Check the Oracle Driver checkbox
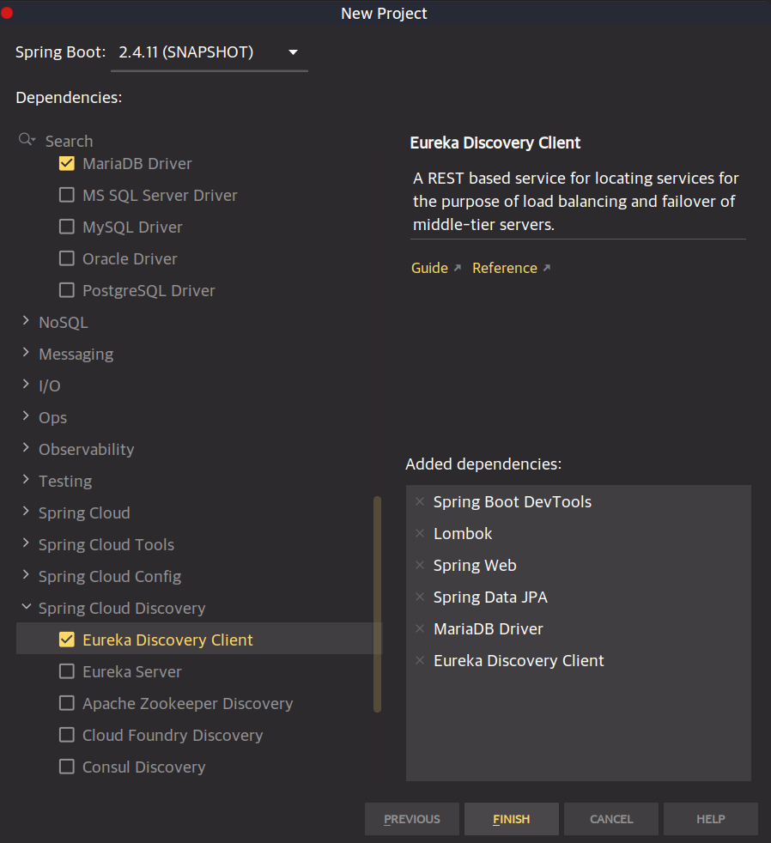This screenshot has height=843, width=771. [x=67, y=258]
